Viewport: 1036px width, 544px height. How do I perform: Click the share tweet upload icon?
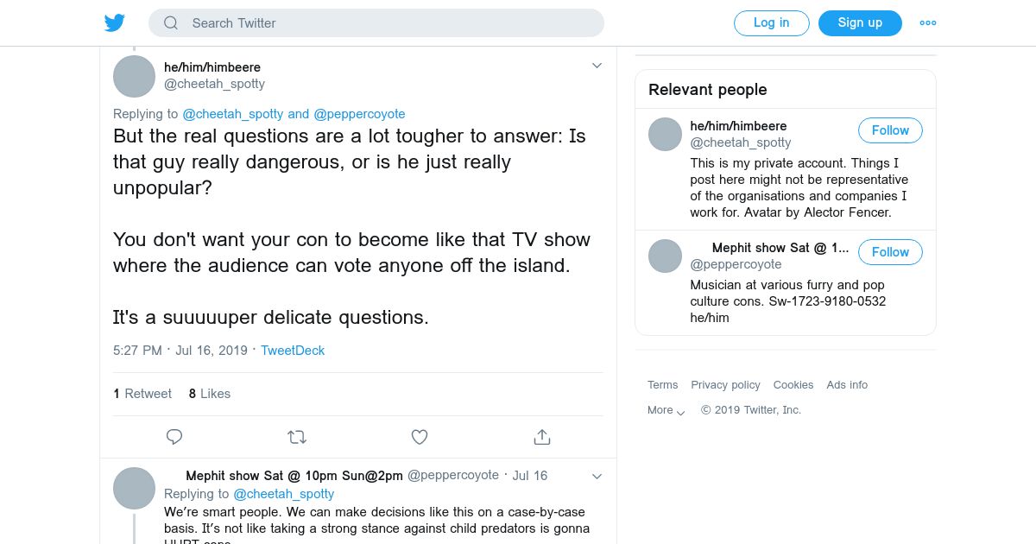click(x=542, y=437)
